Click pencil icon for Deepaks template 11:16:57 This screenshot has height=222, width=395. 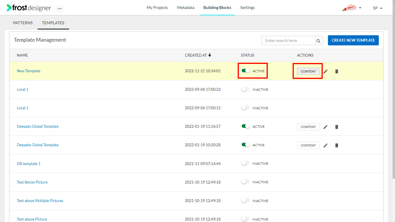[x=326, y=127]
